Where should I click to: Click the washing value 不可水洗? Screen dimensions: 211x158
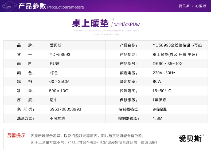(x=57, y=118)
